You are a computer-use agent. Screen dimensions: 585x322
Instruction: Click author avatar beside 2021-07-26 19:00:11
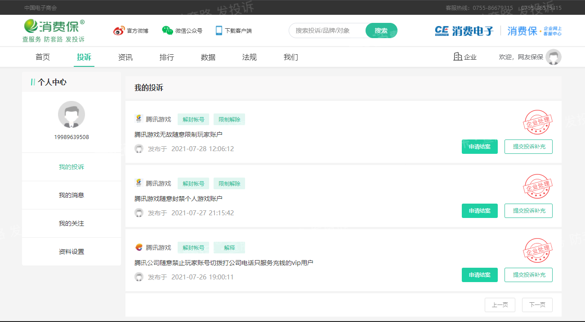139,277
